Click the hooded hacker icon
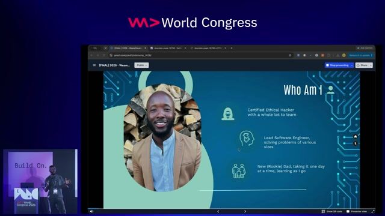Screen dimensions: 385x216 (x=228, y=114)
